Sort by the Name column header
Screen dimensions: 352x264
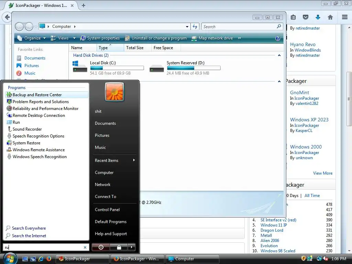pos(83,47)
